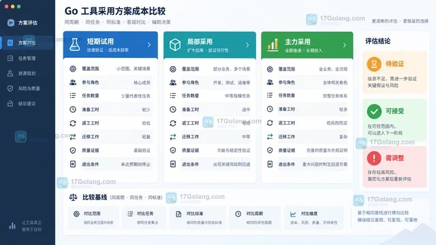This screenshot has height=245, width=436.
Task: Click the 对比维度 chart icon
Action: [293, 214]
